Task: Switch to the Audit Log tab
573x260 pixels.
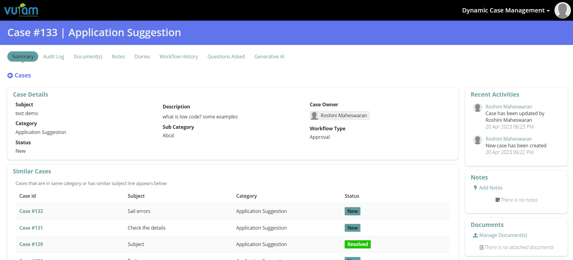Action: pos(53,56)
